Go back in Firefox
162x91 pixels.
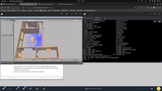pyautogui.click(x=2, y=8)
